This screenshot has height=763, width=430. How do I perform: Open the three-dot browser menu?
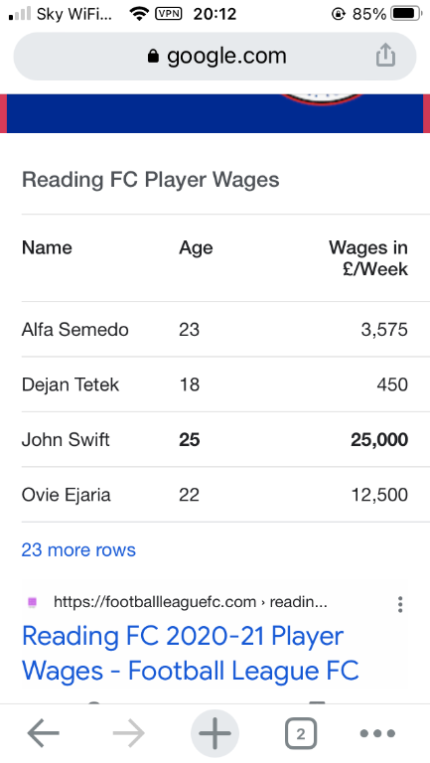[x=377, y=733]
